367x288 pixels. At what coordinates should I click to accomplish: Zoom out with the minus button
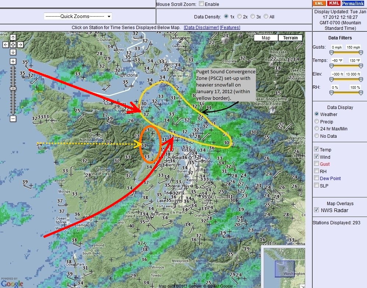coord(13,119)
